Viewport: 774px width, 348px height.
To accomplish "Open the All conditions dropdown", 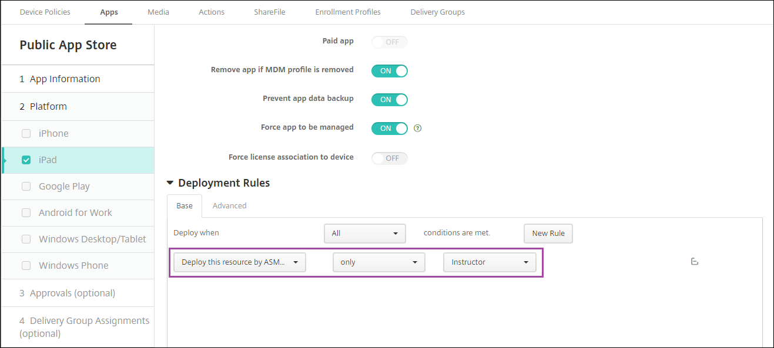I will tap(364, 234).
